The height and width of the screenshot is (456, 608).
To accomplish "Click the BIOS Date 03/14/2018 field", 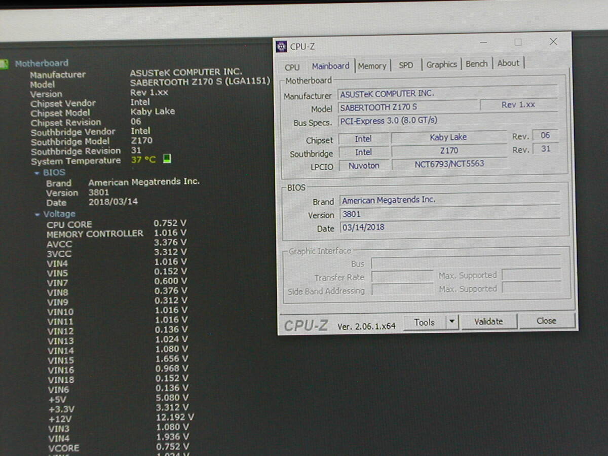I will 449,227.
